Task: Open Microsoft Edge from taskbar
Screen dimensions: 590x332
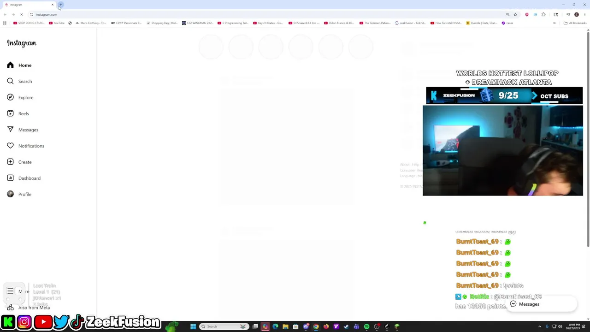Action: (x=275, y=326)
